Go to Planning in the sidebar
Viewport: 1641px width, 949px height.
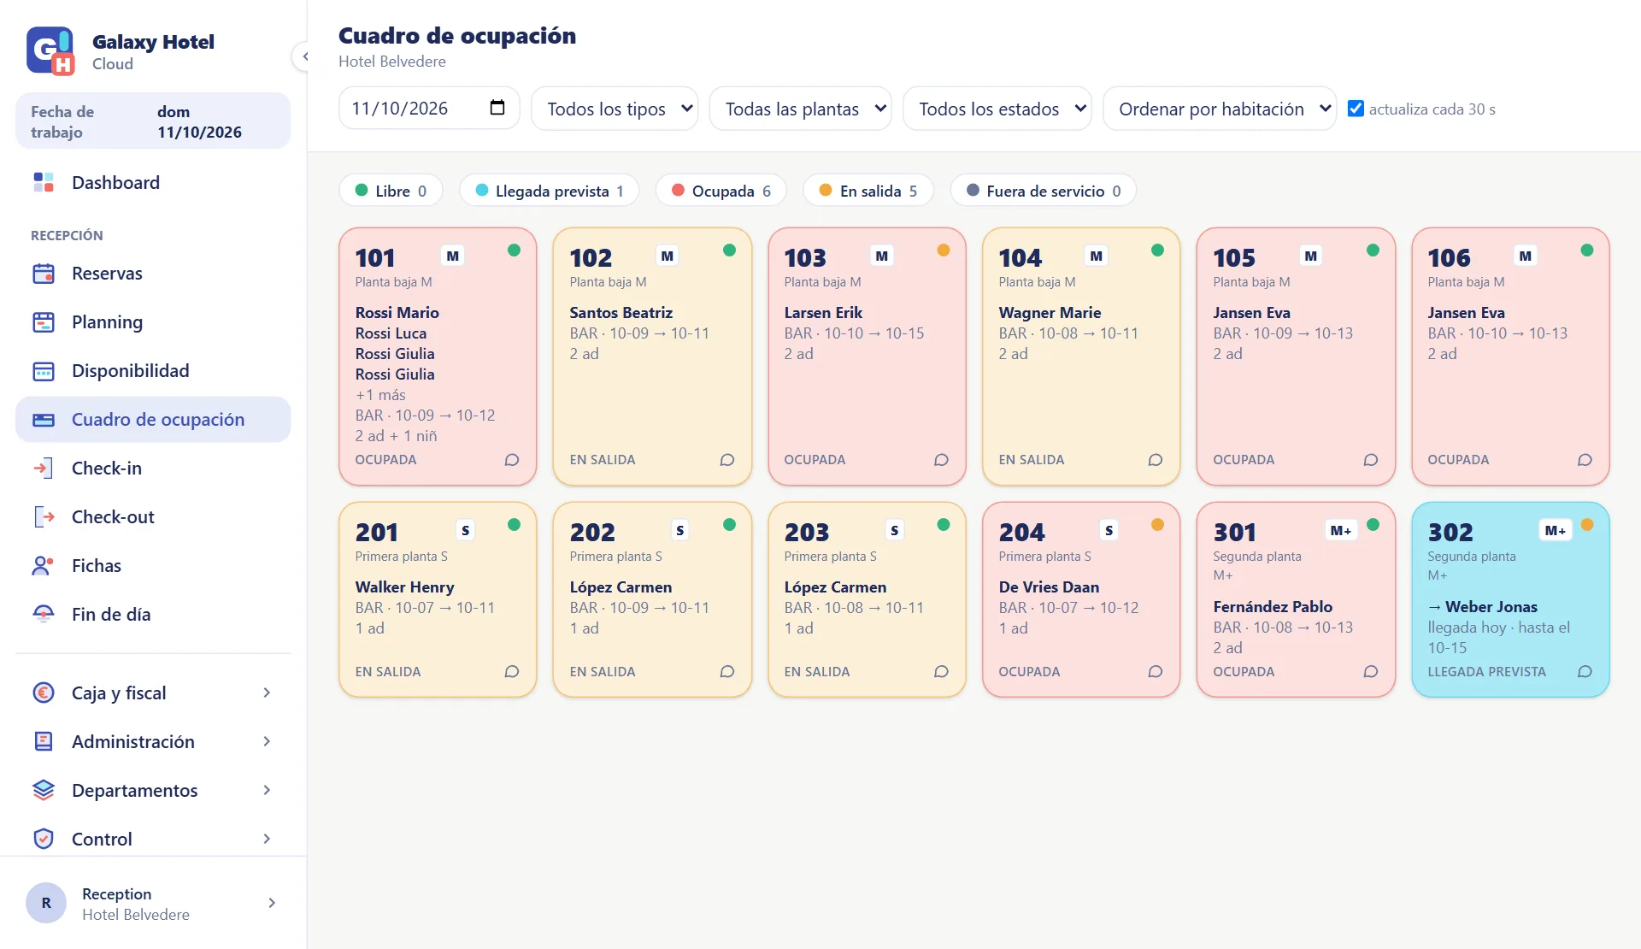point(153,322)
